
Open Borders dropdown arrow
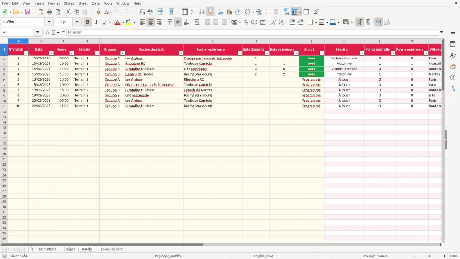tap(315, 22)
